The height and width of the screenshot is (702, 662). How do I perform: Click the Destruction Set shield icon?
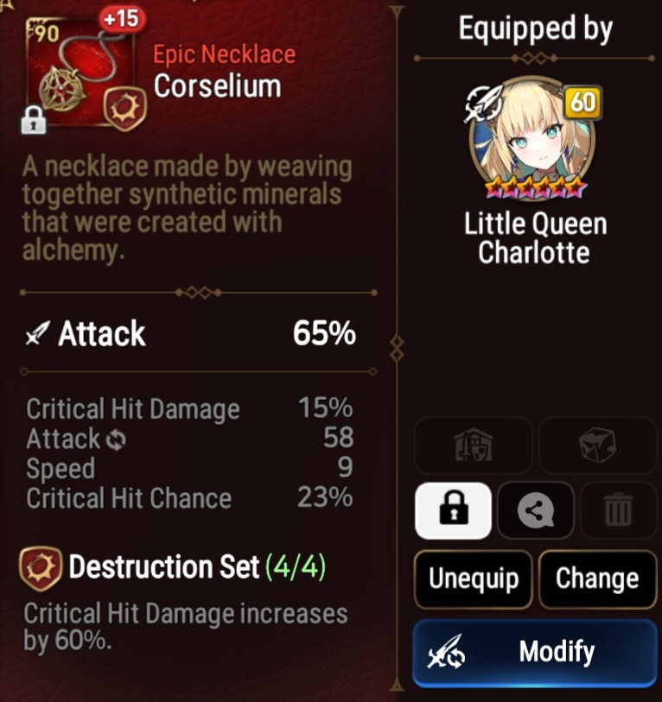(41, 568)
